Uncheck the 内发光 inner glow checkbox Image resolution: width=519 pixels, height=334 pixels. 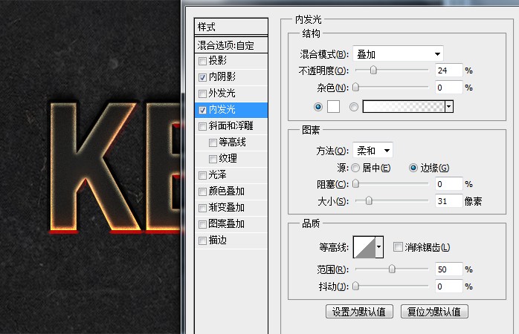coord(202,110)
